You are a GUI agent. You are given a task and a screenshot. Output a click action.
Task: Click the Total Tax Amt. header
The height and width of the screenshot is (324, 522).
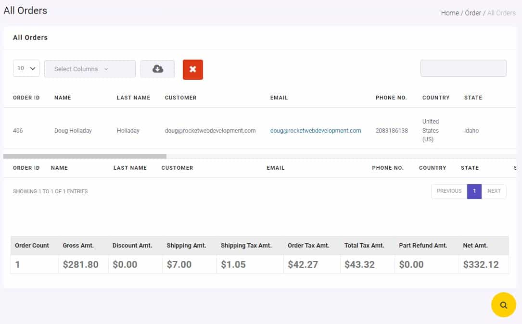[x=364, y=245]
